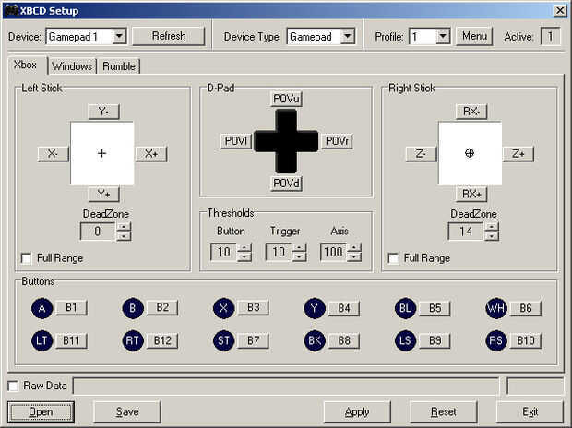This screenshot has height=428, width=572.
Task: Close the XBCD Setup window
Action: click(560, 10)
